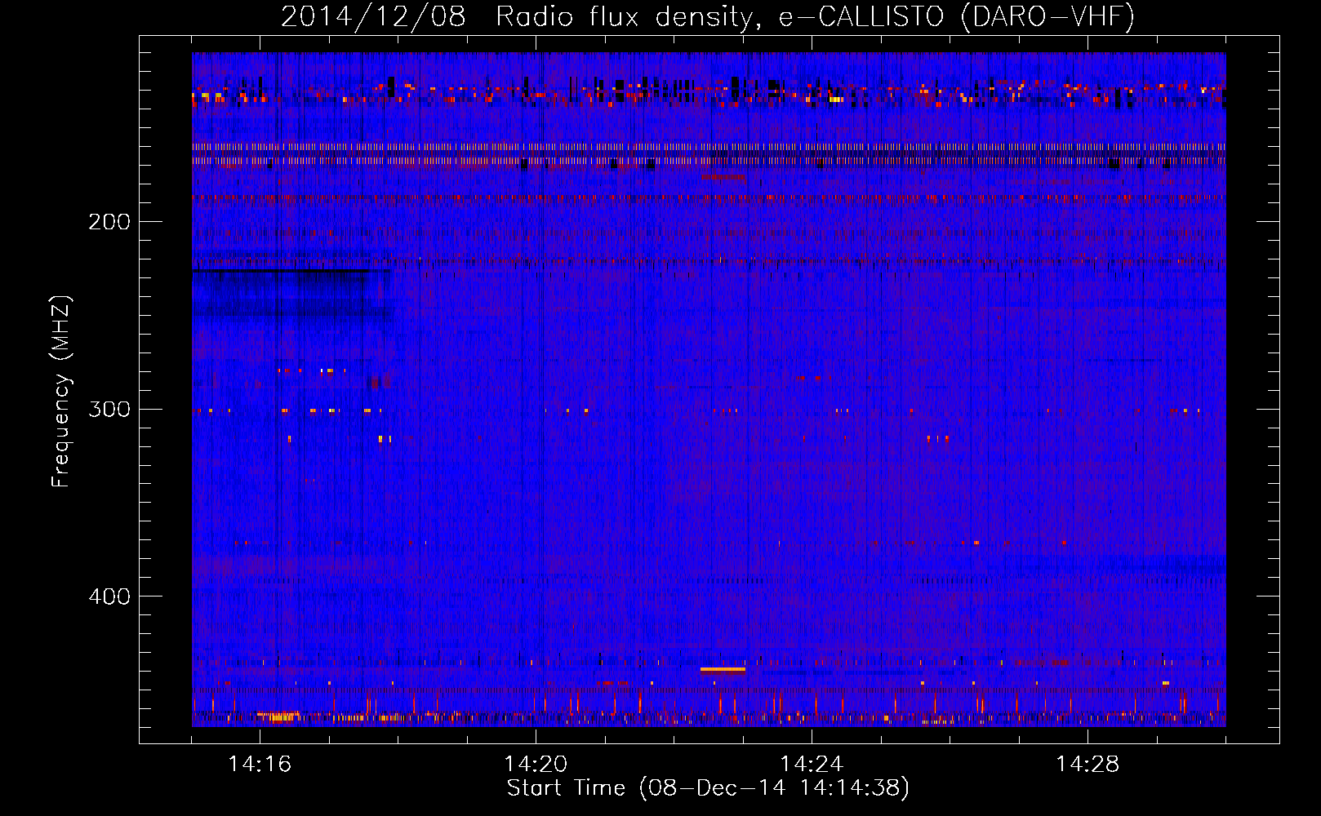Click the '300' frequency axis label
Viewport: 1321px width, 816px height.
pos(109,409)
